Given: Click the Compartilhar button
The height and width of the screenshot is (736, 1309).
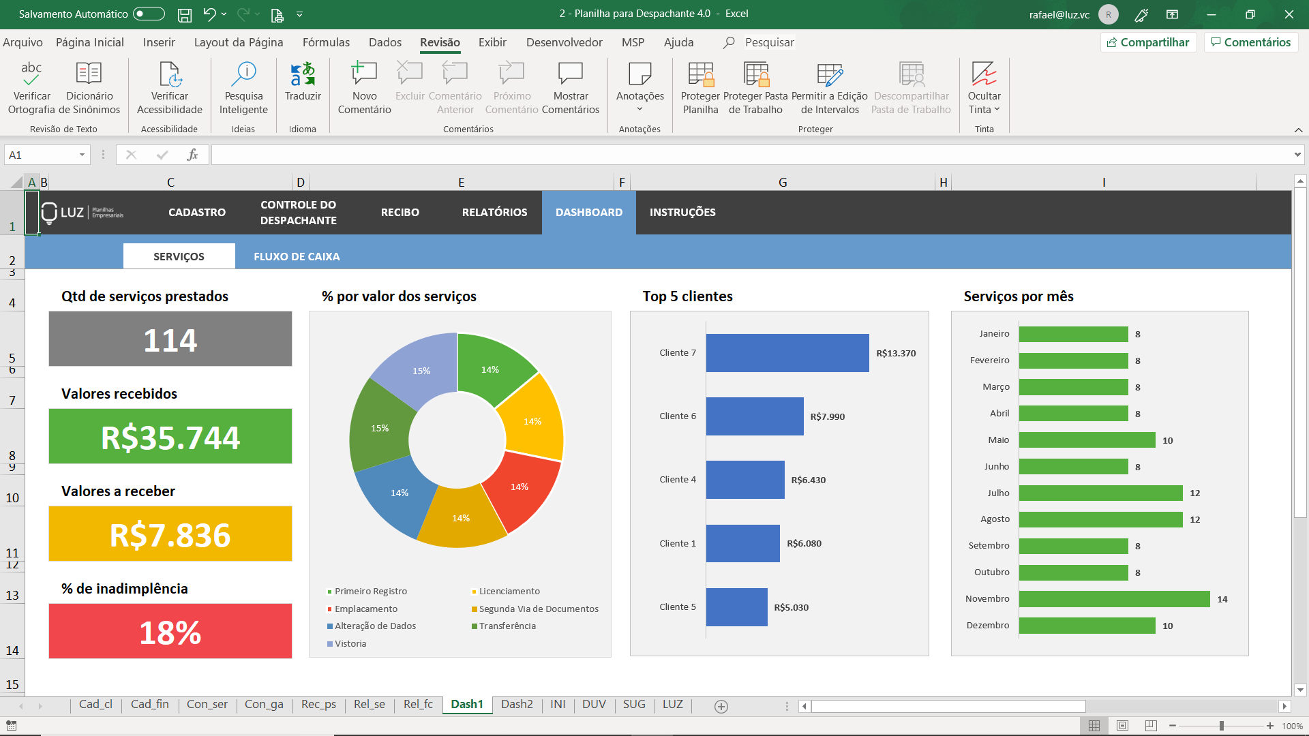Looking at the screenshot, I should coord(1148,42).
